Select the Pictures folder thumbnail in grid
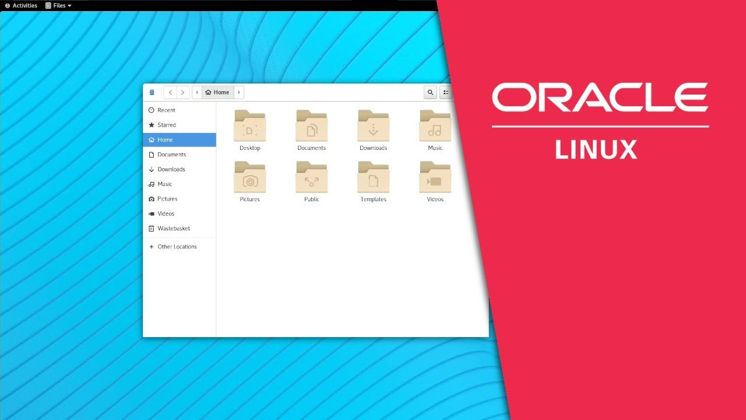Screen dimensions: 746x420 (250, 177)
